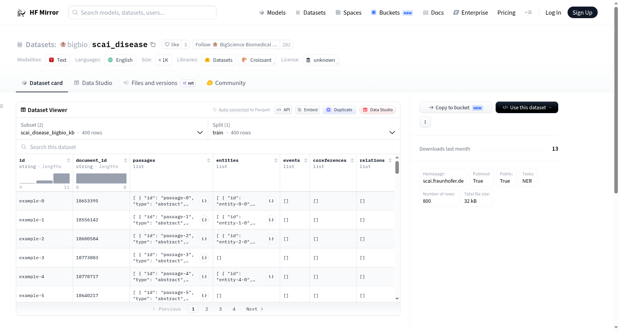Click the HF Mirror logo icon
Viewport: 619px width, 331px height.
[21, 13]
